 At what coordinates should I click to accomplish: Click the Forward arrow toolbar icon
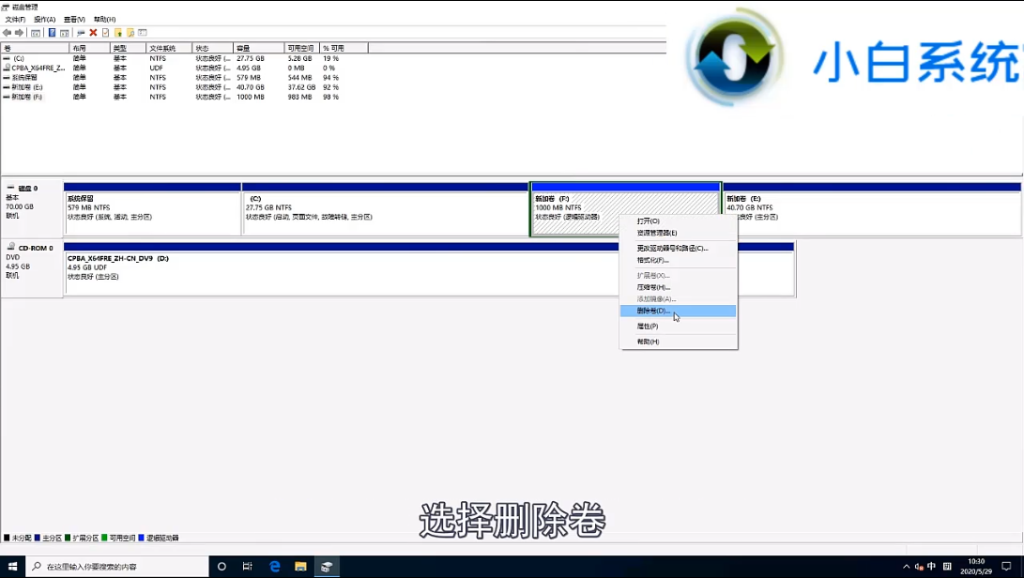(x=19, y=33)
